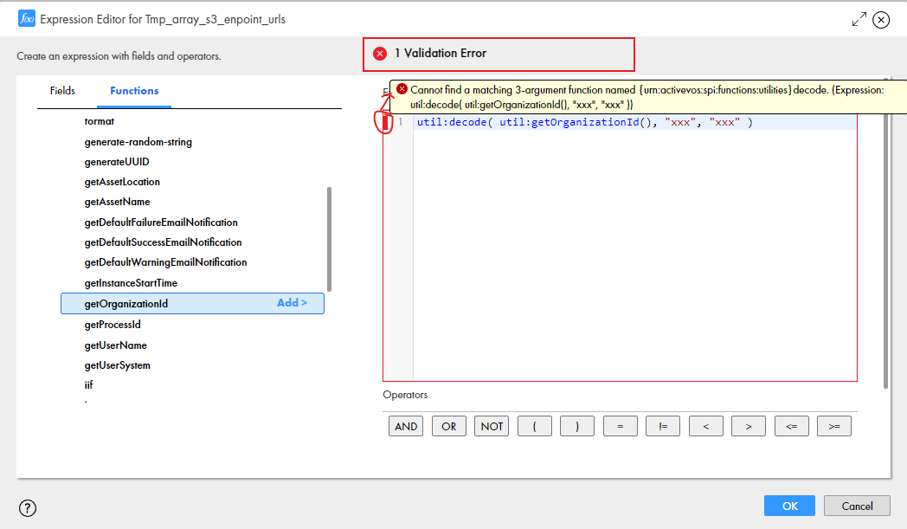This screenshot has width=907, height=529.
Task: Select the Functions tab
Action: [x=134, y=91]
